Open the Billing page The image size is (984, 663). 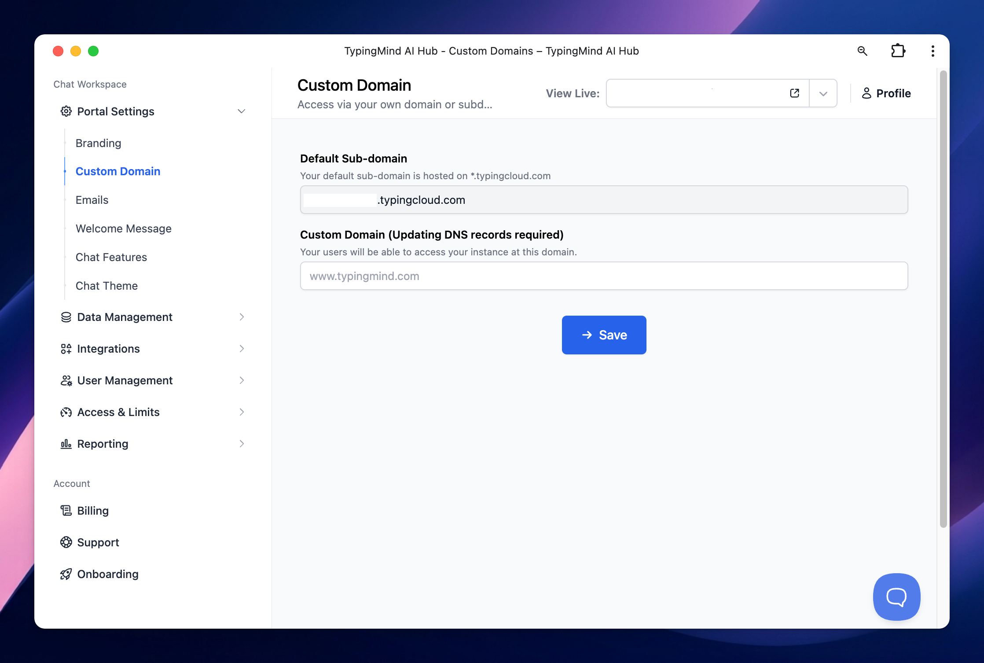click(x=93, y=511)
